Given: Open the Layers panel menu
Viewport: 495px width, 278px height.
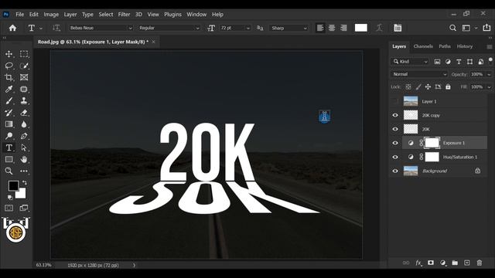Looking at the screenshot, I should [490, 46].
